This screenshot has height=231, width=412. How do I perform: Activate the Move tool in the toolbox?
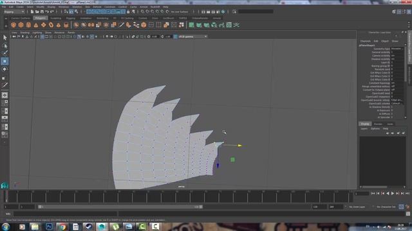(5, 61)
